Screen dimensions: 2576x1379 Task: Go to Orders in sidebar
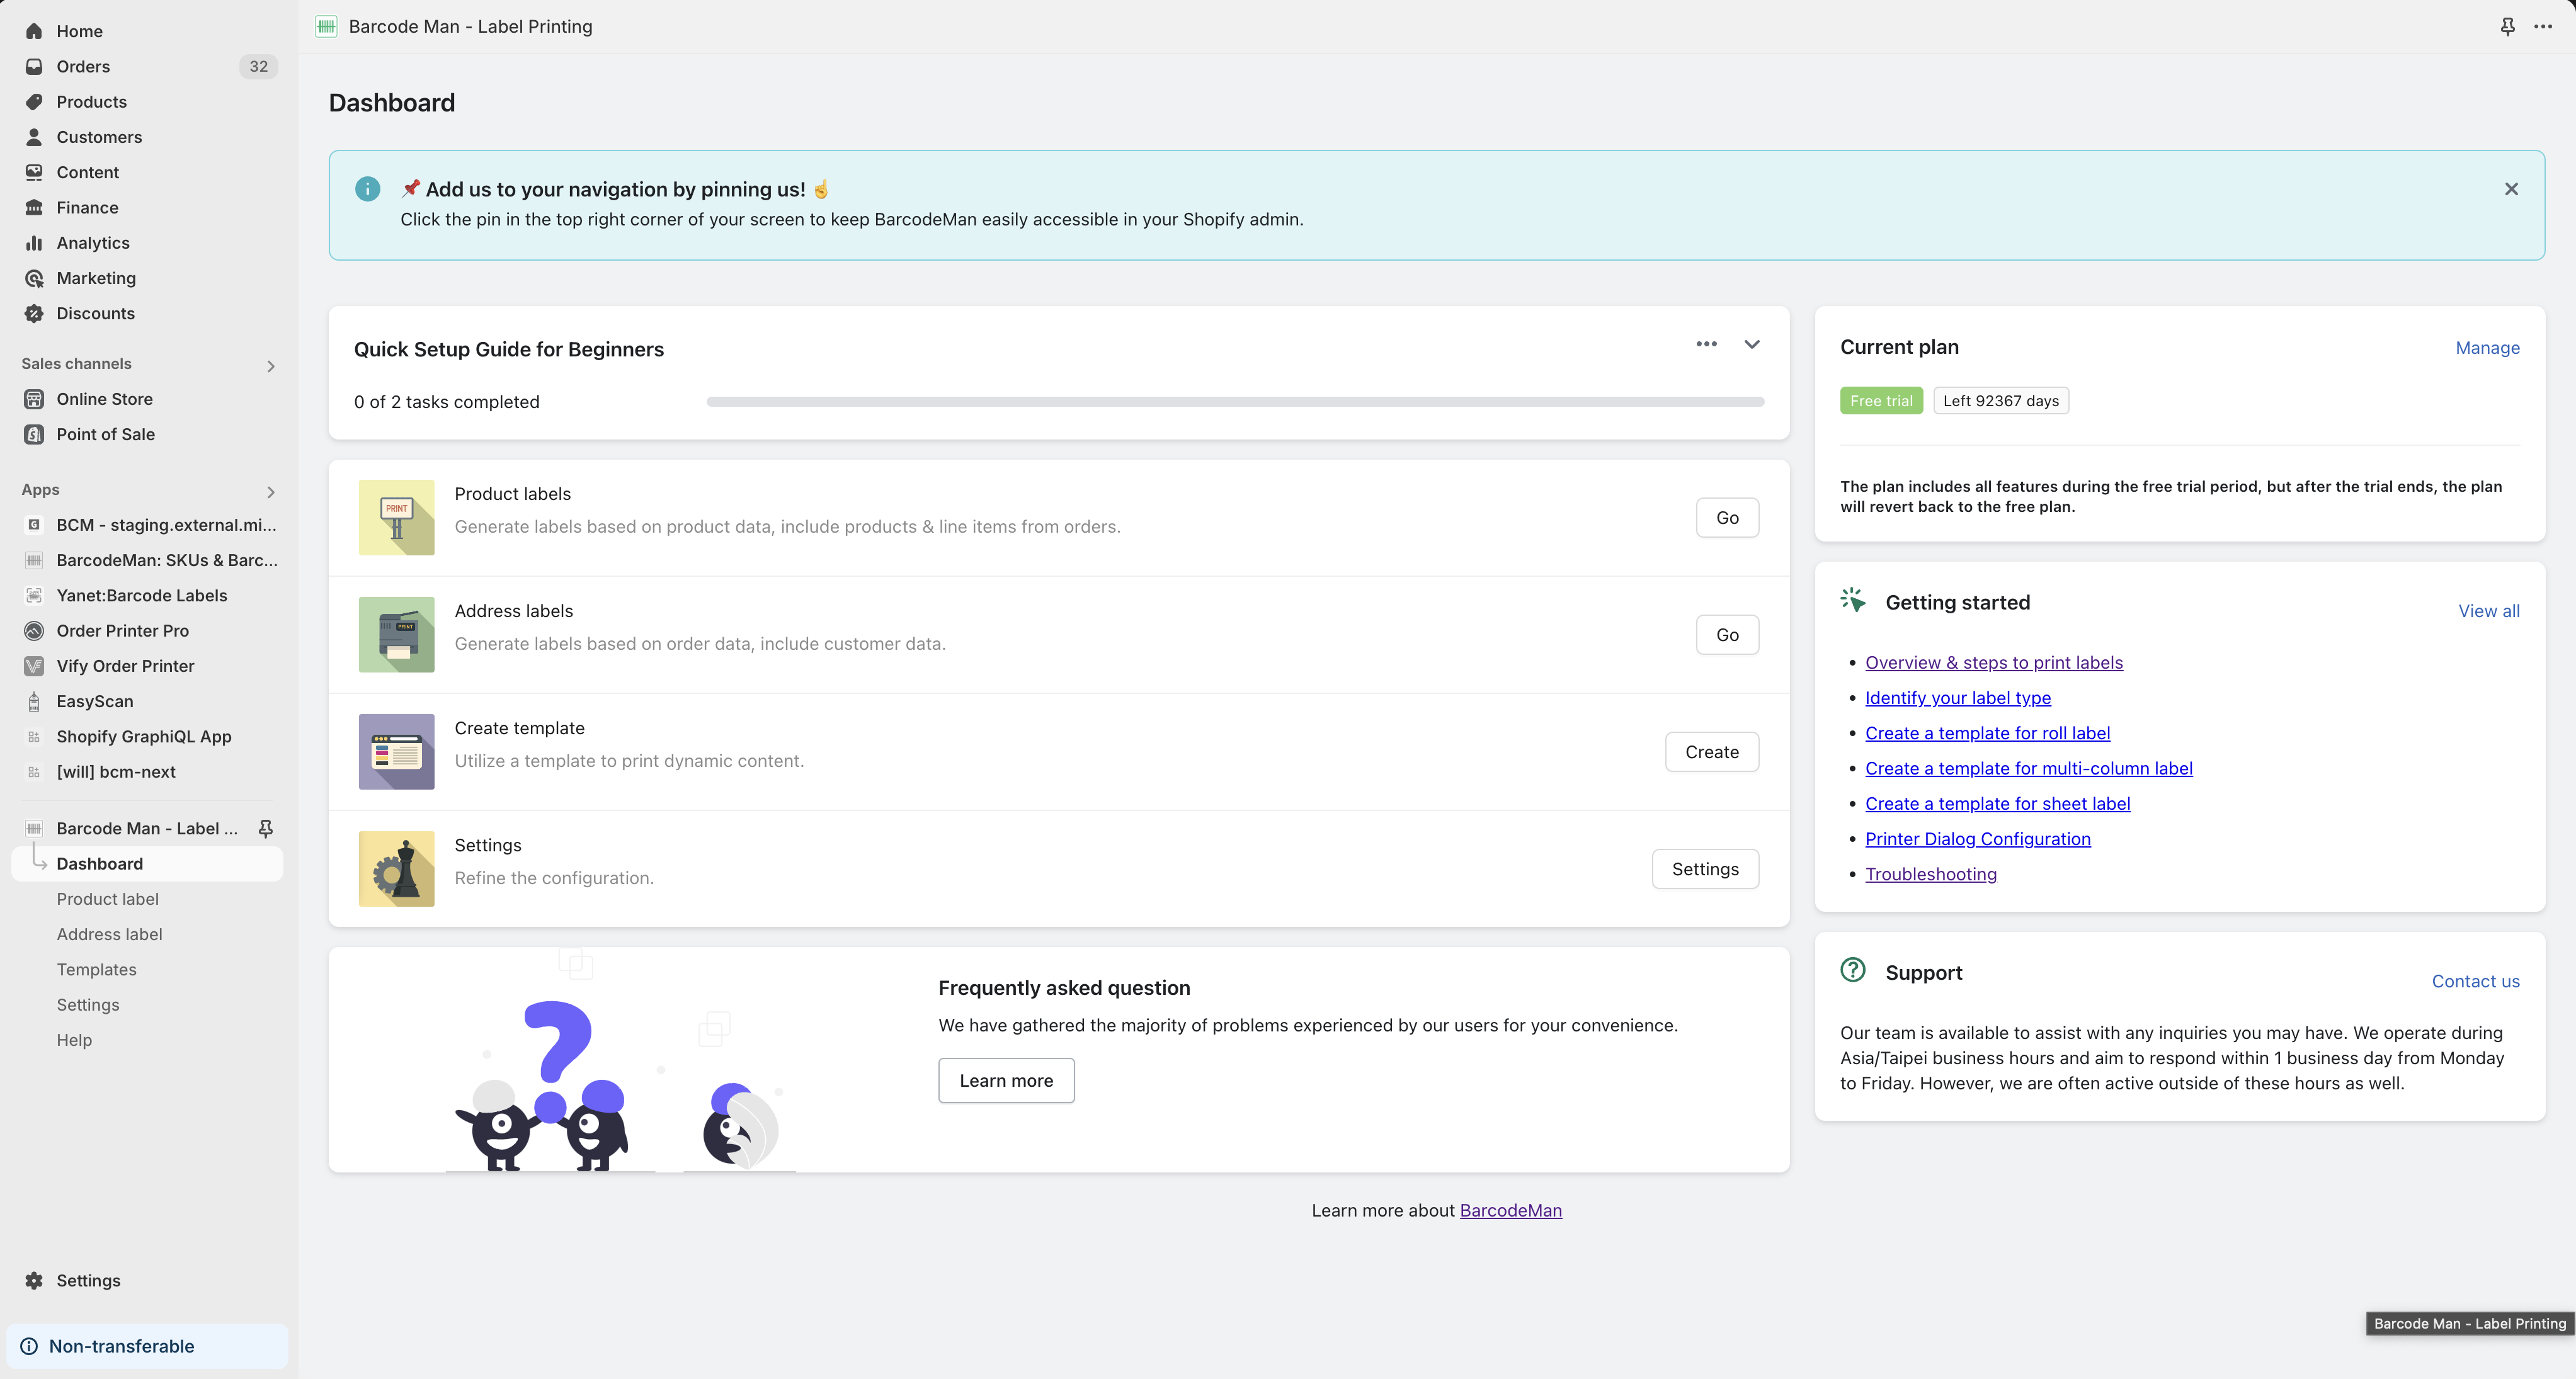83,66
